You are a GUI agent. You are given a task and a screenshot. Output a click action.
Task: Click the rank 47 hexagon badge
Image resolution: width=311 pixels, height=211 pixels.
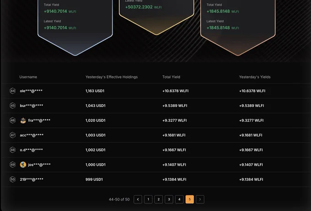point(12,135)
